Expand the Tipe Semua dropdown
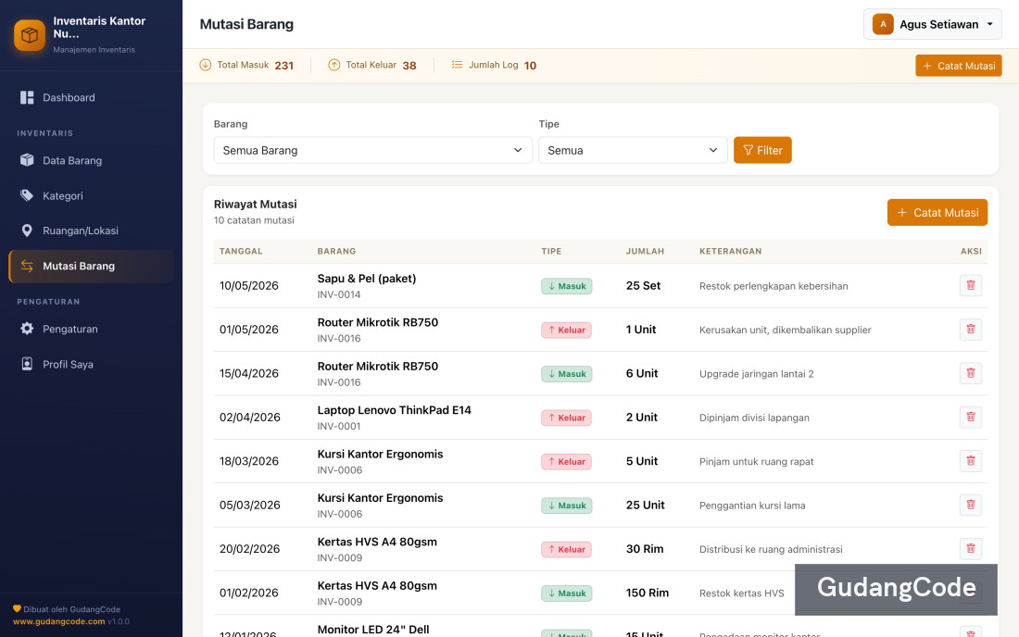Viewport: 1019px width, 637px height. (x=633, y=150)
